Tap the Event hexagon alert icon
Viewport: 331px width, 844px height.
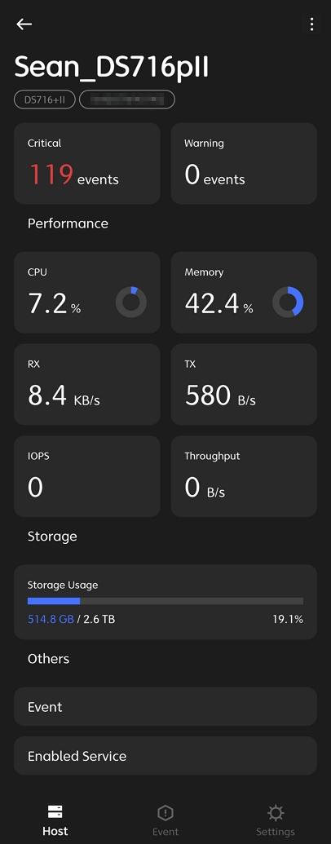tap(165, 812)
